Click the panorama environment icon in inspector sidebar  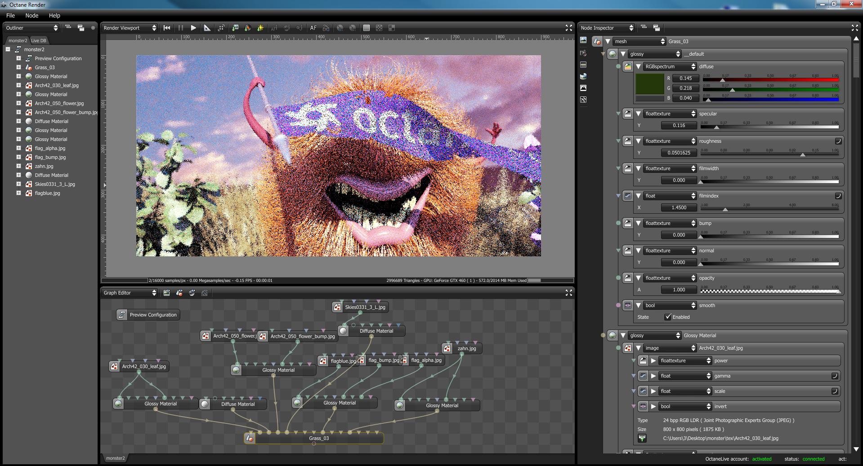click(x=583, y=76)
